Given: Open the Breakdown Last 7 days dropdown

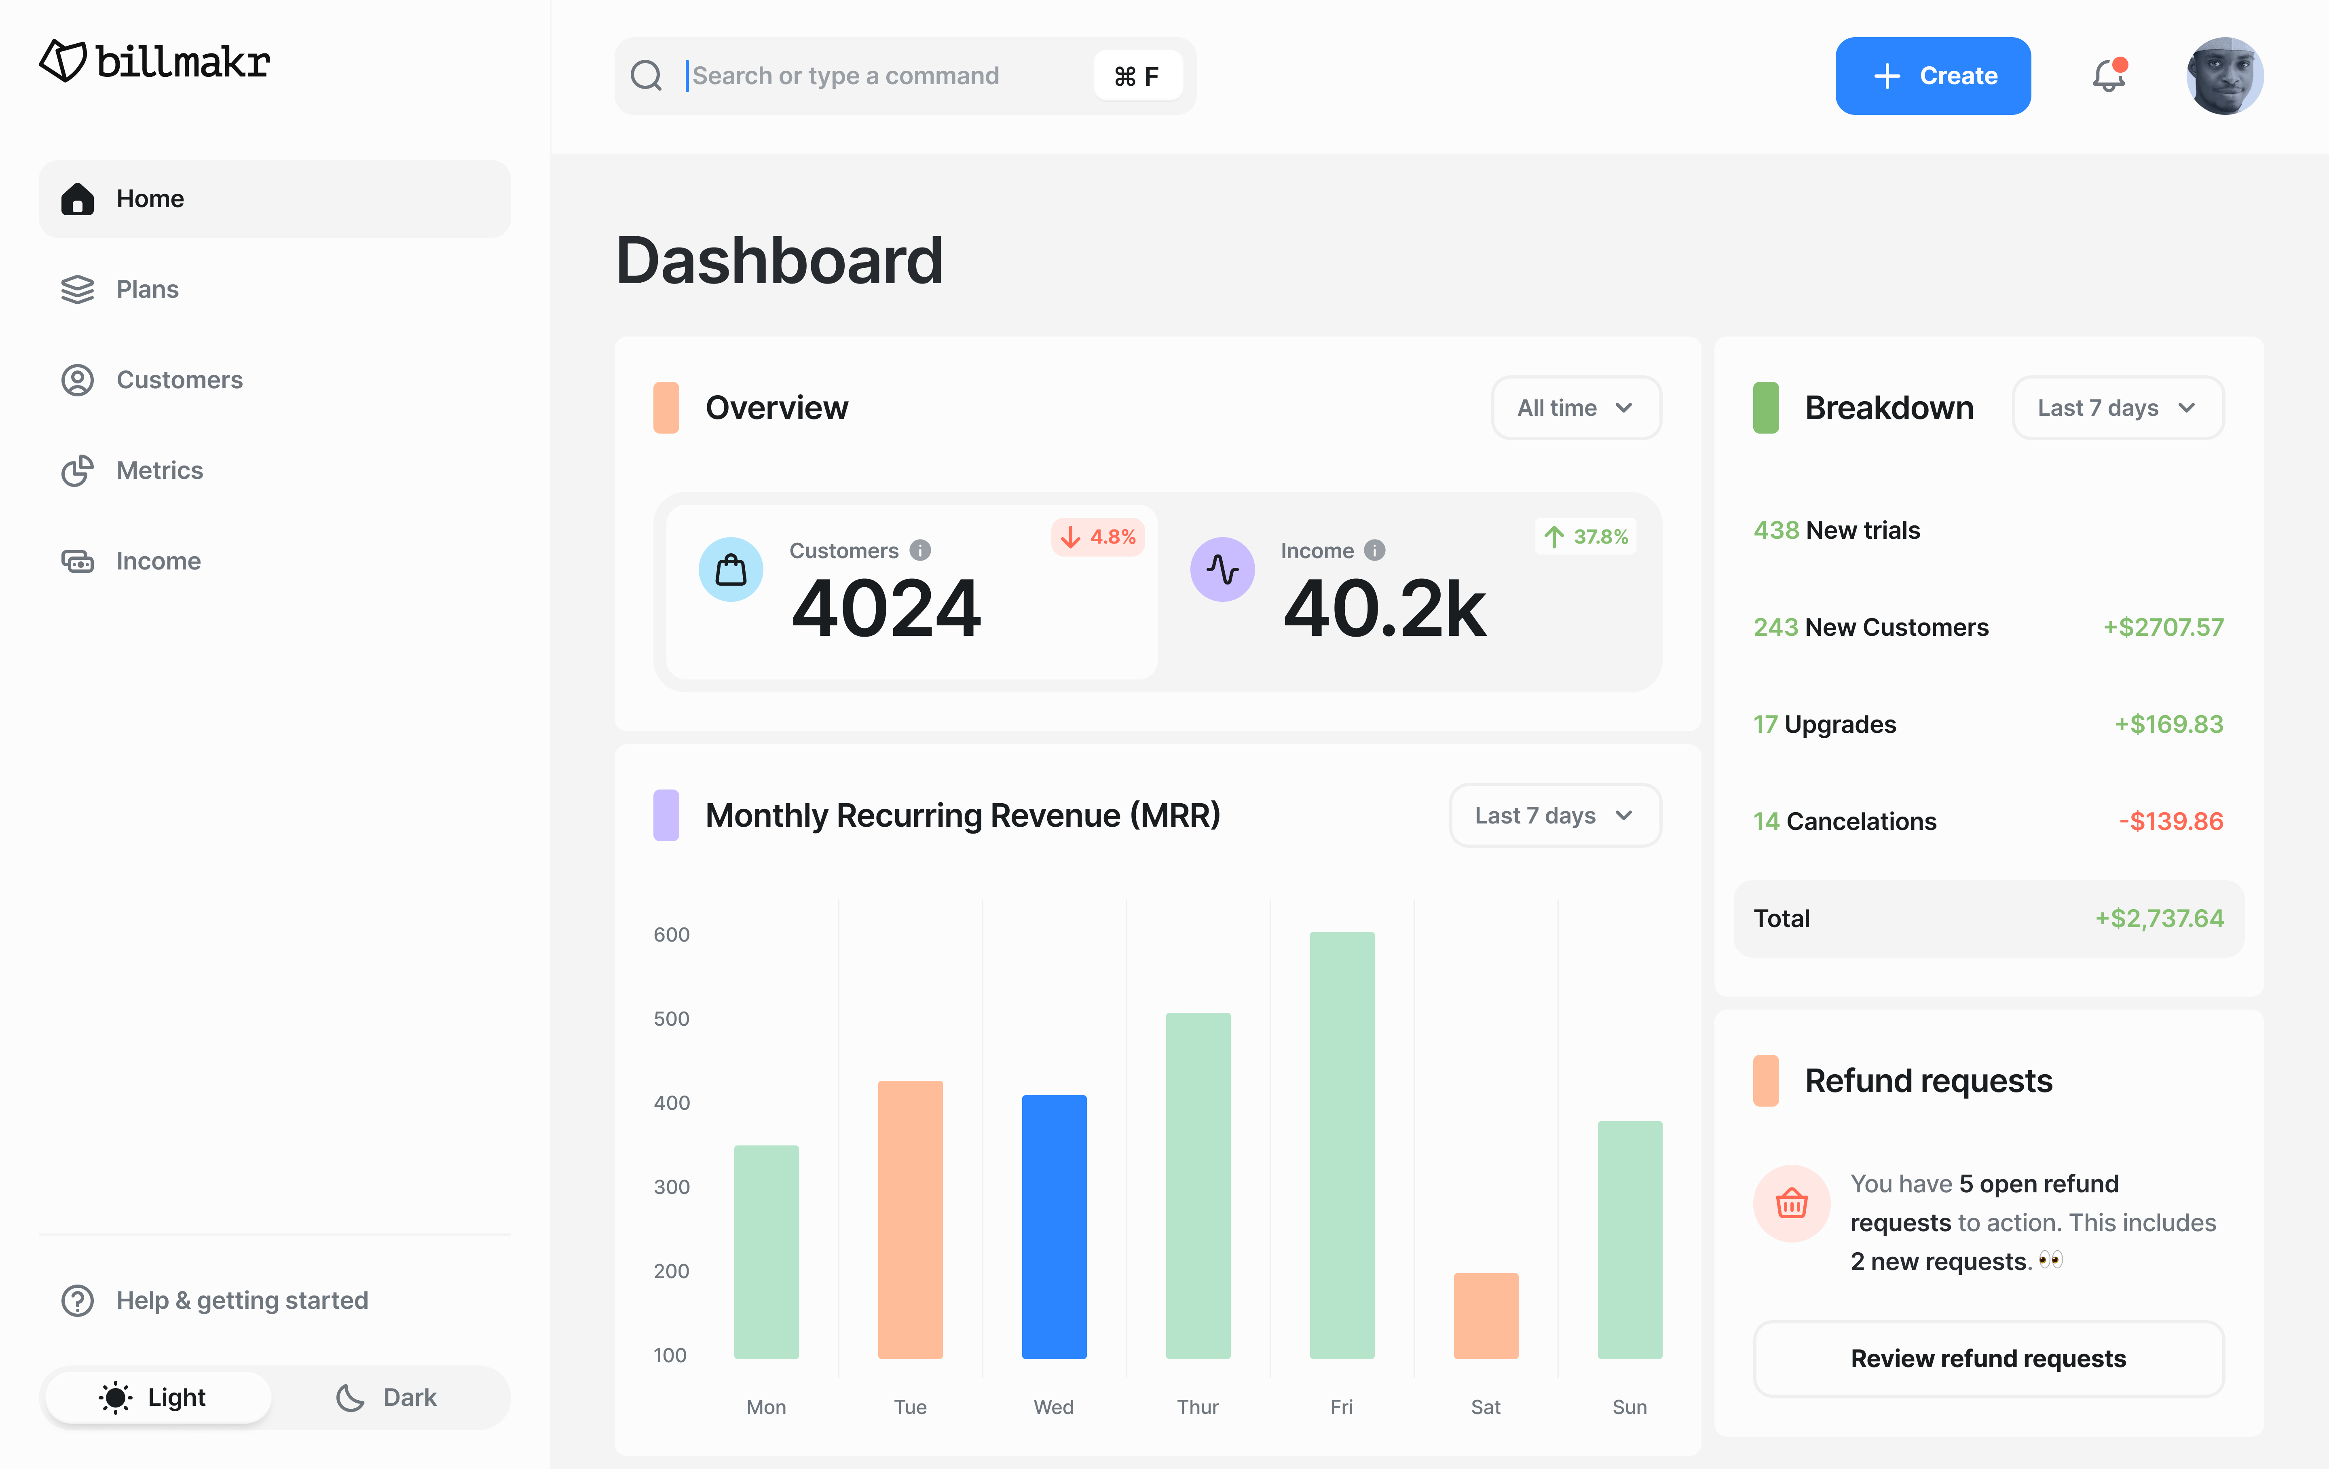Looking at the screenshot, I should pyautogui.click(x=2118, y=407).
